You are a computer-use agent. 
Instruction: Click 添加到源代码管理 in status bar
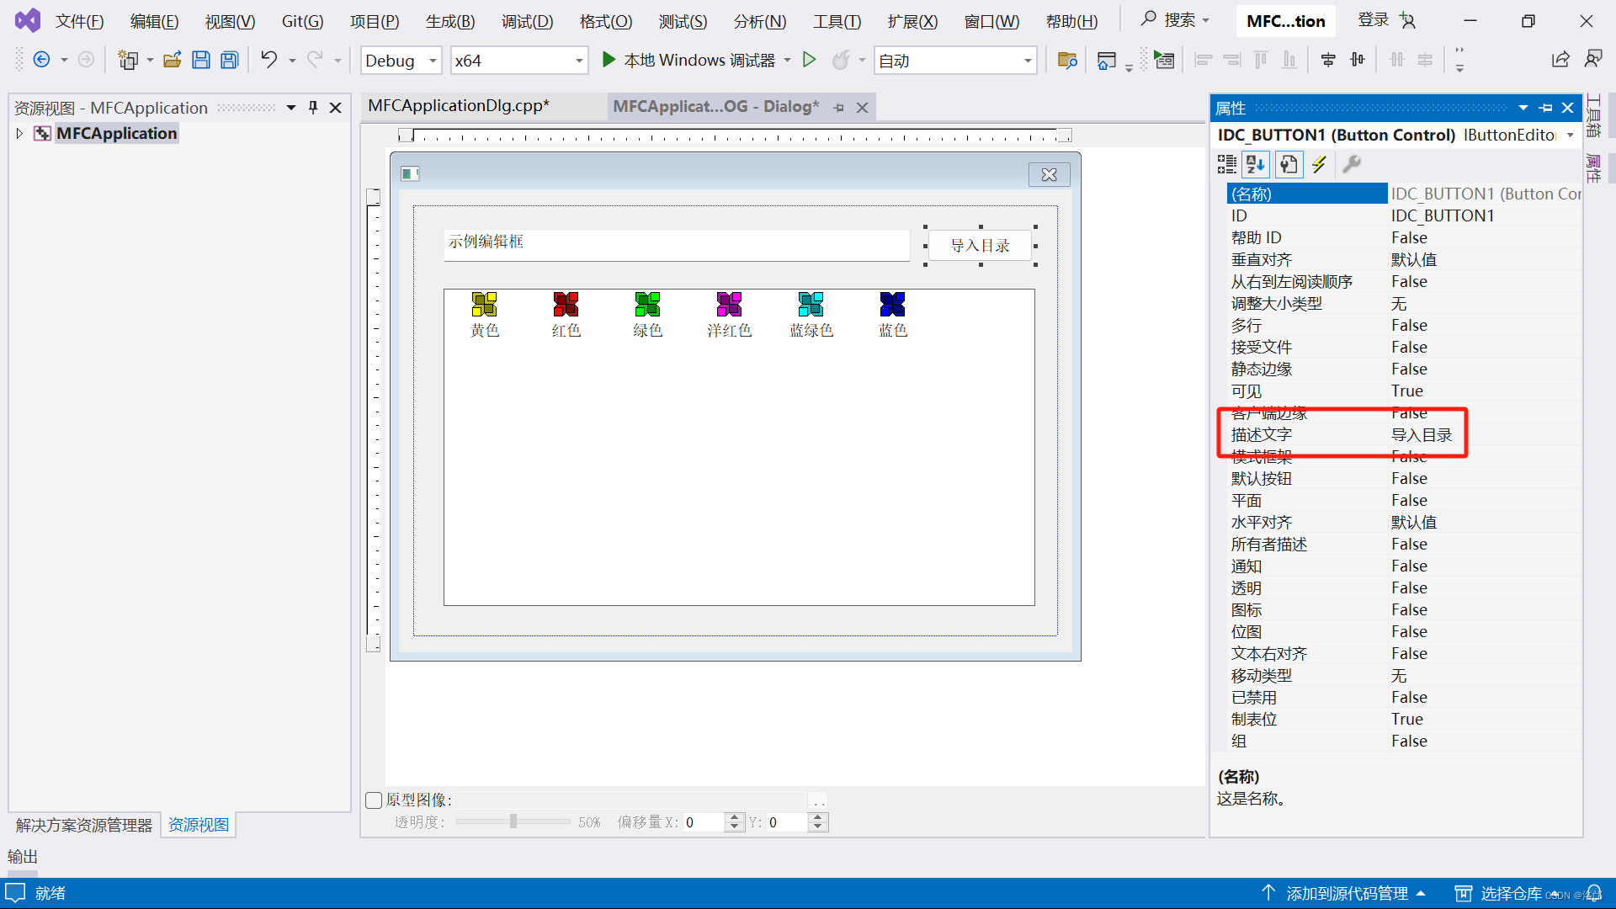pos(1347,893)
